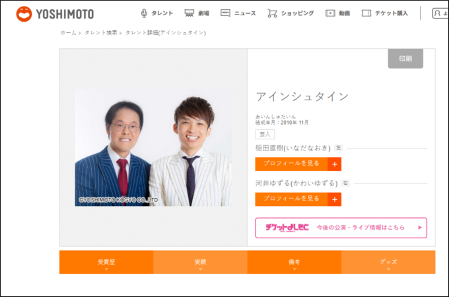
Task: Open the ニュース menu item
Action: (x=245, y=13)
